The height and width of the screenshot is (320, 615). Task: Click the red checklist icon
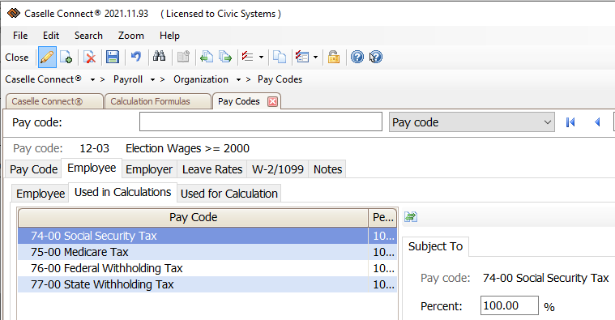[x=247, y=58]
